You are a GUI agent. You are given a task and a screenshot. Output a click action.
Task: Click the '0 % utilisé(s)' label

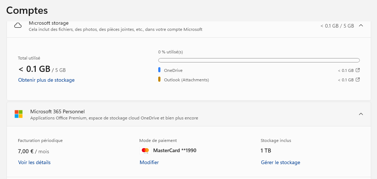(171, 52)
